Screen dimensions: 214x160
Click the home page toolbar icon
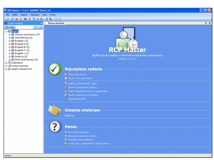point(47,19)
